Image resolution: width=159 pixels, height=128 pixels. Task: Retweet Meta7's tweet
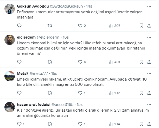[x=50, y=93]
